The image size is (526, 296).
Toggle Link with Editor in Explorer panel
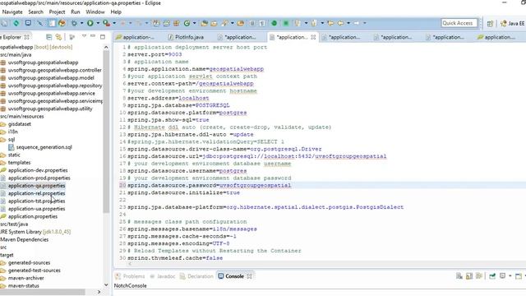[x=58, y=37]
